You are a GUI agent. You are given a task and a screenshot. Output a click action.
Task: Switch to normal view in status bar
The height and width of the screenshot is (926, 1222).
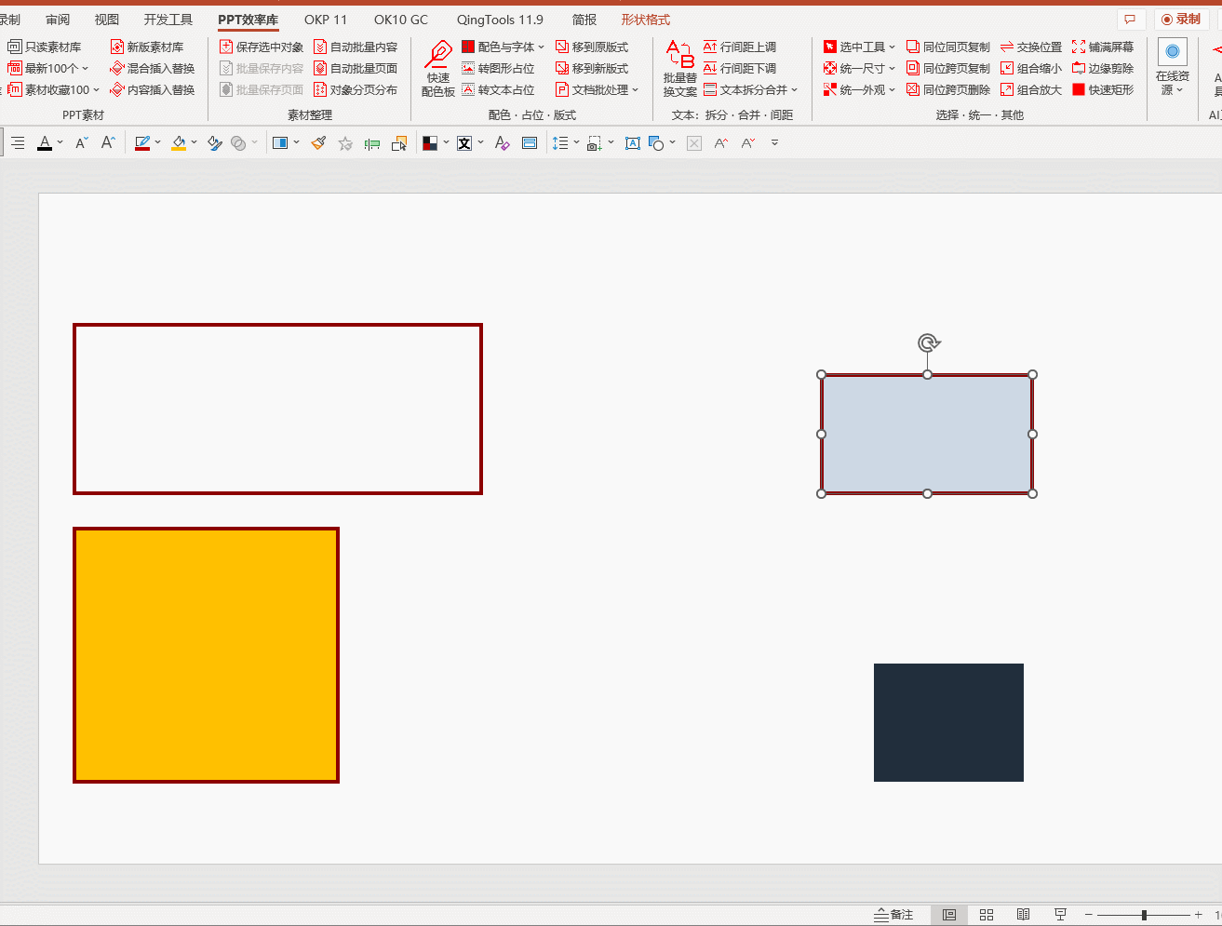point(949,915)
